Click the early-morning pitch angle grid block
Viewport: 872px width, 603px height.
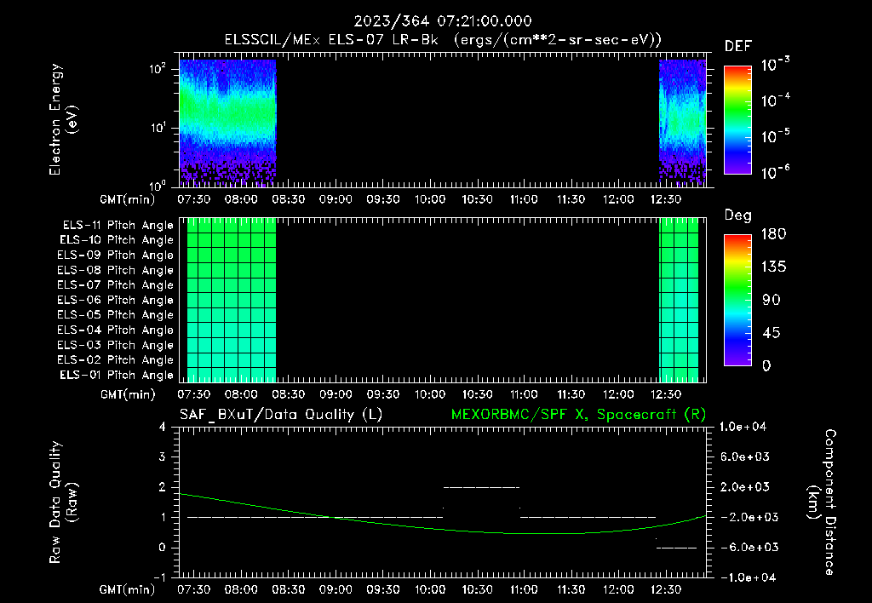click(x=232, y=300)
